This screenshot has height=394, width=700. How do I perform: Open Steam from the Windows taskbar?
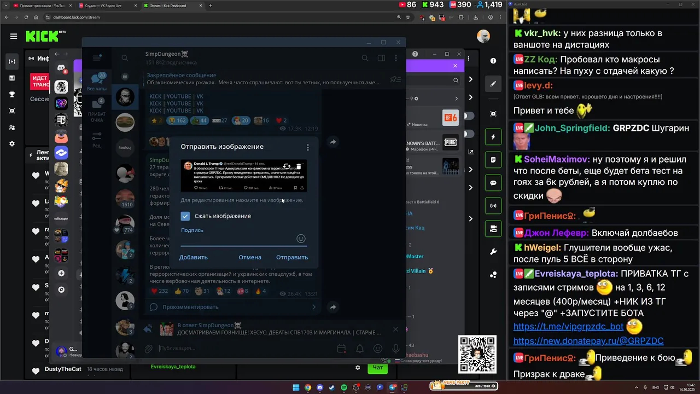click(x=332, y=387)
